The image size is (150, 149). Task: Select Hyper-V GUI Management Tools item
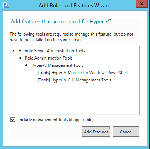[74, 80]
